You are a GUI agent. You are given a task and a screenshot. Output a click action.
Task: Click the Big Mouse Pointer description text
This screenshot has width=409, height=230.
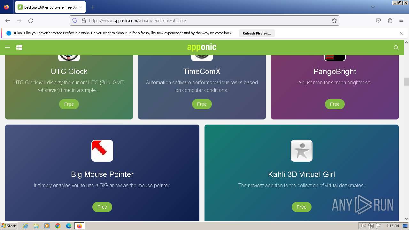(x=102, y=185)
